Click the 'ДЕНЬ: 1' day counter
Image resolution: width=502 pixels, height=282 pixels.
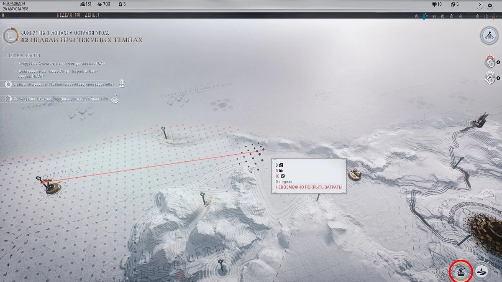click(92, 15)
